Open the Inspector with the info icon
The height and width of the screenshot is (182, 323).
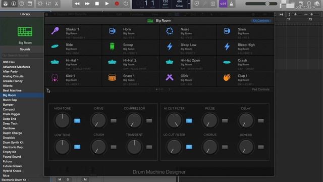[14, 4]
